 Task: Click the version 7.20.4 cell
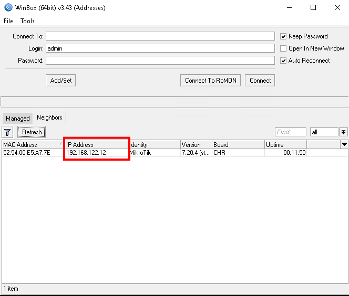point(196,153)
